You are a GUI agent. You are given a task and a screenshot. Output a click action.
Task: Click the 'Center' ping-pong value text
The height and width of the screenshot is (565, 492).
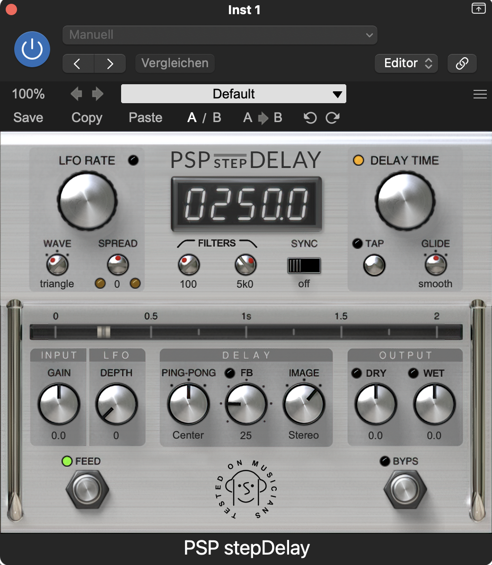(188, 435)
